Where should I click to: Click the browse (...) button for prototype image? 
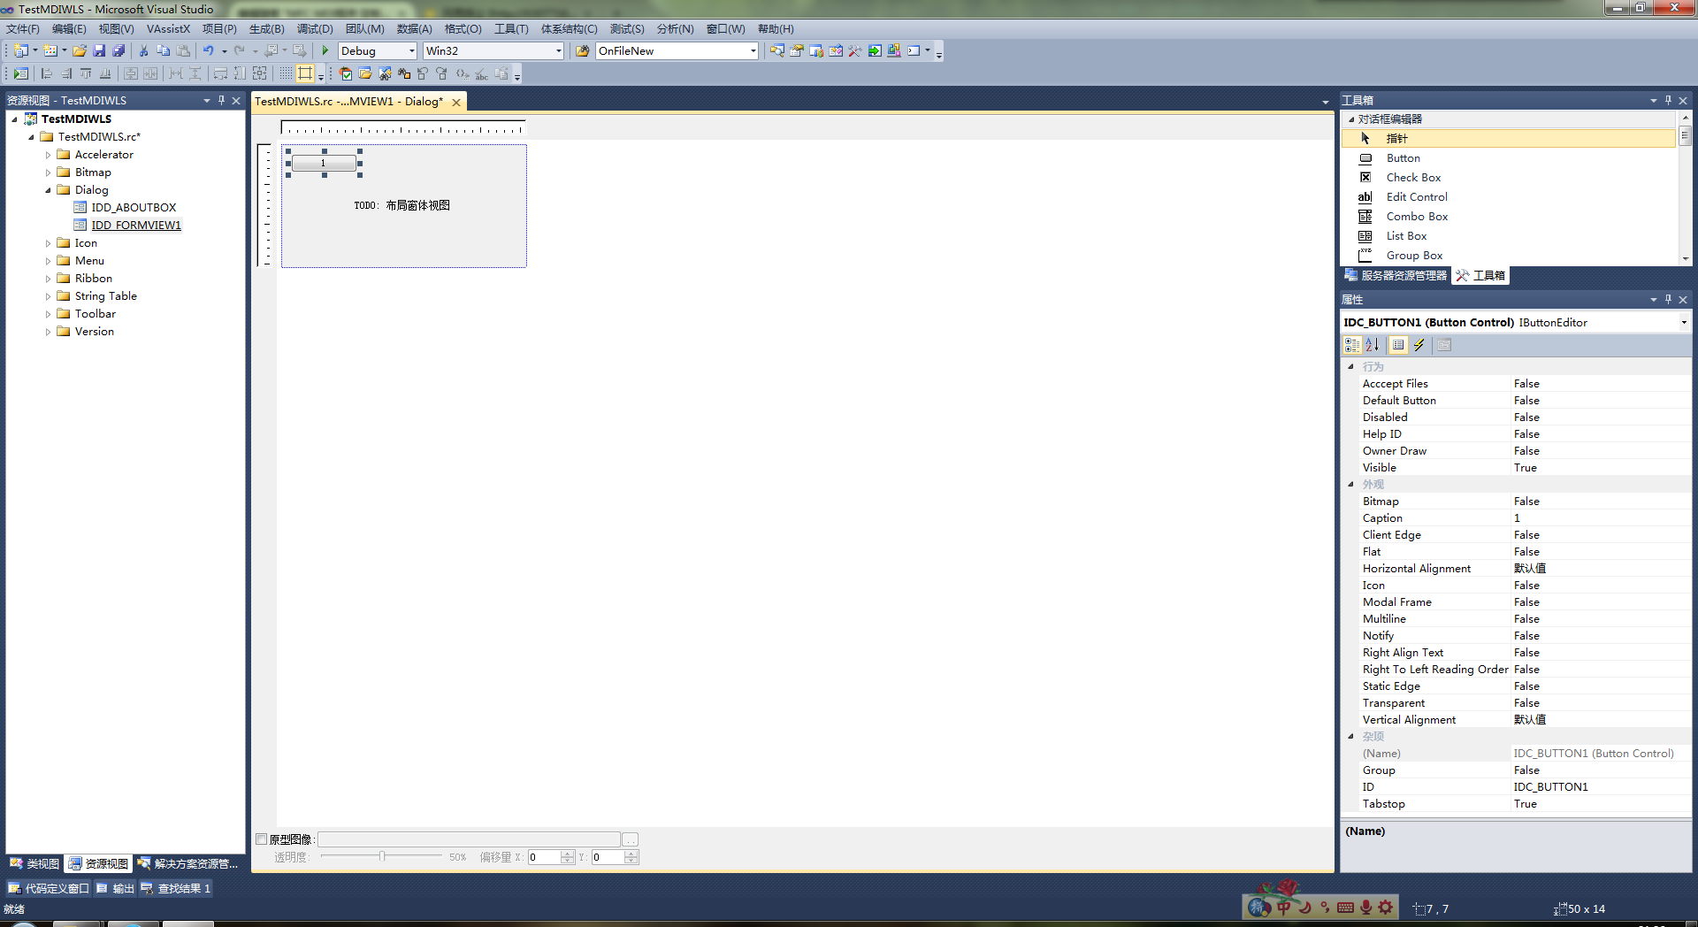click(x=630, y=839)
